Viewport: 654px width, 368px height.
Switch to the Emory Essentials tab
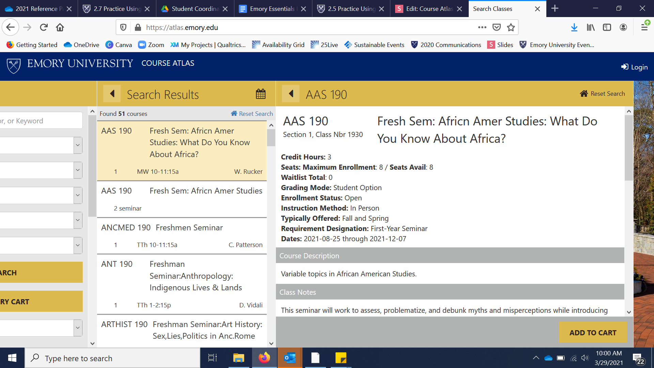271,9
